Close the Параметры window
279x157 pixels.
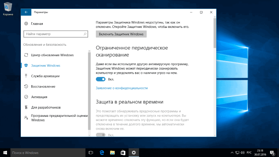tap(211, 12)
